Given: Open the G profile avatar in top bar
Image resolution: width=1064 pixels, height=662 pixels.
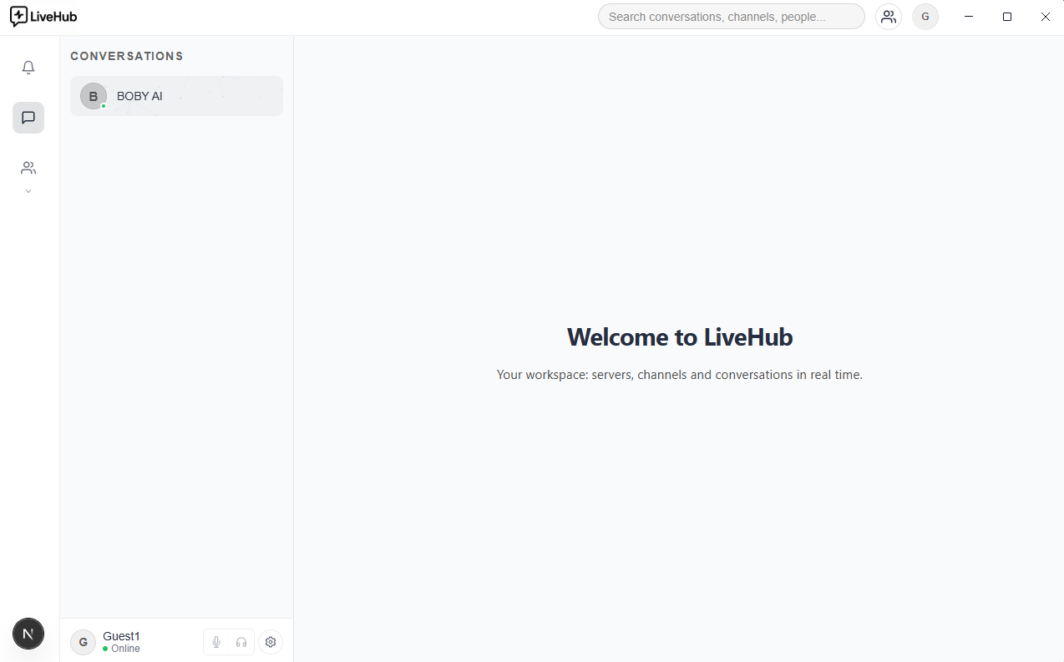Looking at the screenshot, I should [925, 17].
